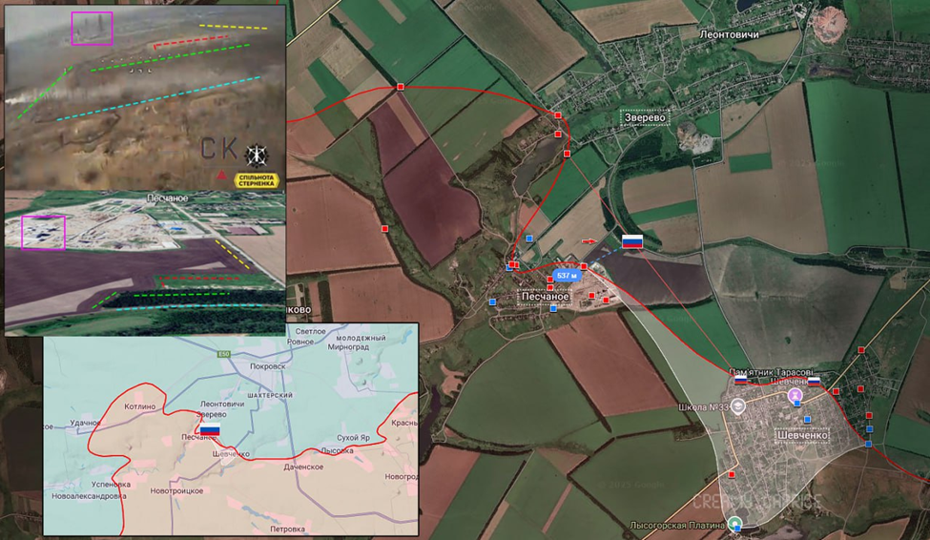Image resolution: width=930 pixels, height=540 pixels.
Task: Click the red triangle in drone footage
Action: [x=221, y=175]
